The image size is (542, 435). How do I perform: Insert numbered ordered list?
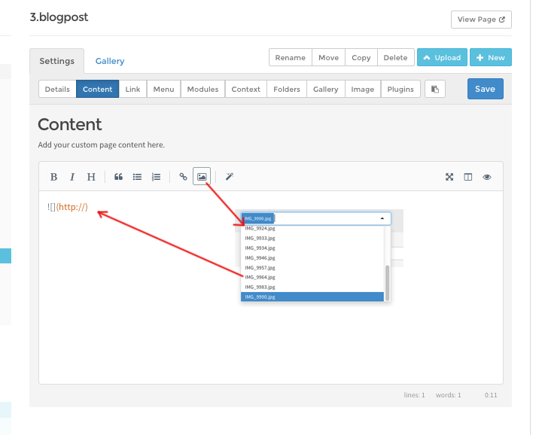156,177
